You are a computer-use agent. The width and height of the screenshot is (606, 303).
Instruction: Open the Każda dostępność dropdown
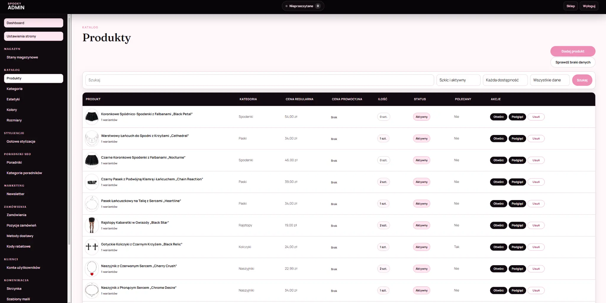[x=505, y=80]
